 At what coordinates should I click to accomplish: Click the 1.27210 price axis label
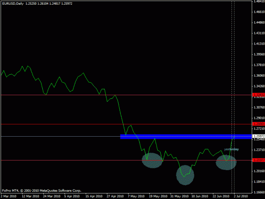(259, 129)
